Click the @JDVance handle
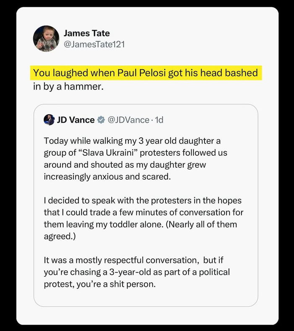This screenshot has height=331, width=294. (129, 120)
